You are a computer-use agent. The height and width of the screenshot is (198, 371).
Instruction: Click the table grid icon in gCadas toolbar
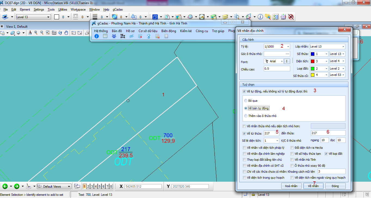(x=105, y=36)
